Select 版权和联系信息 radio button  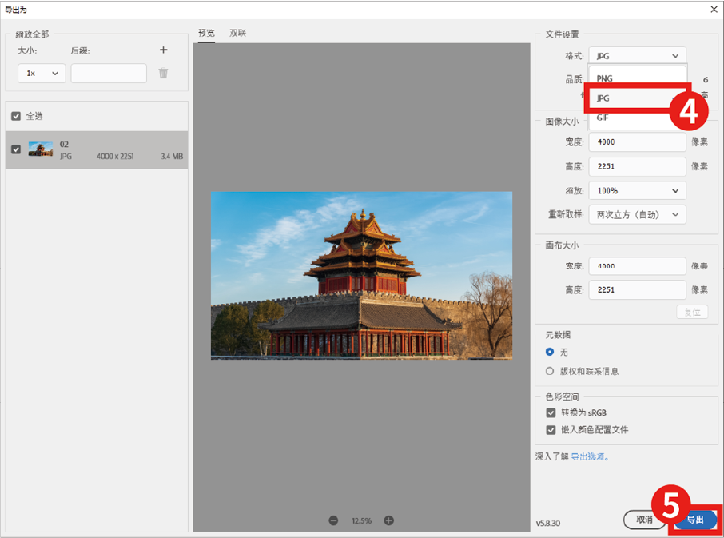pyautogui.click(x=550, y=371)
